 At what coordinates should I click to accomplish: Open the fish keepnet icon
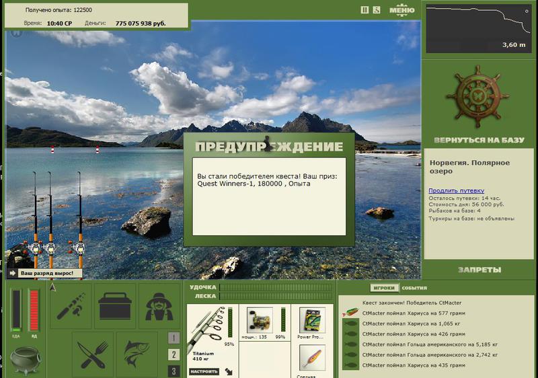[x=137, y=354]
